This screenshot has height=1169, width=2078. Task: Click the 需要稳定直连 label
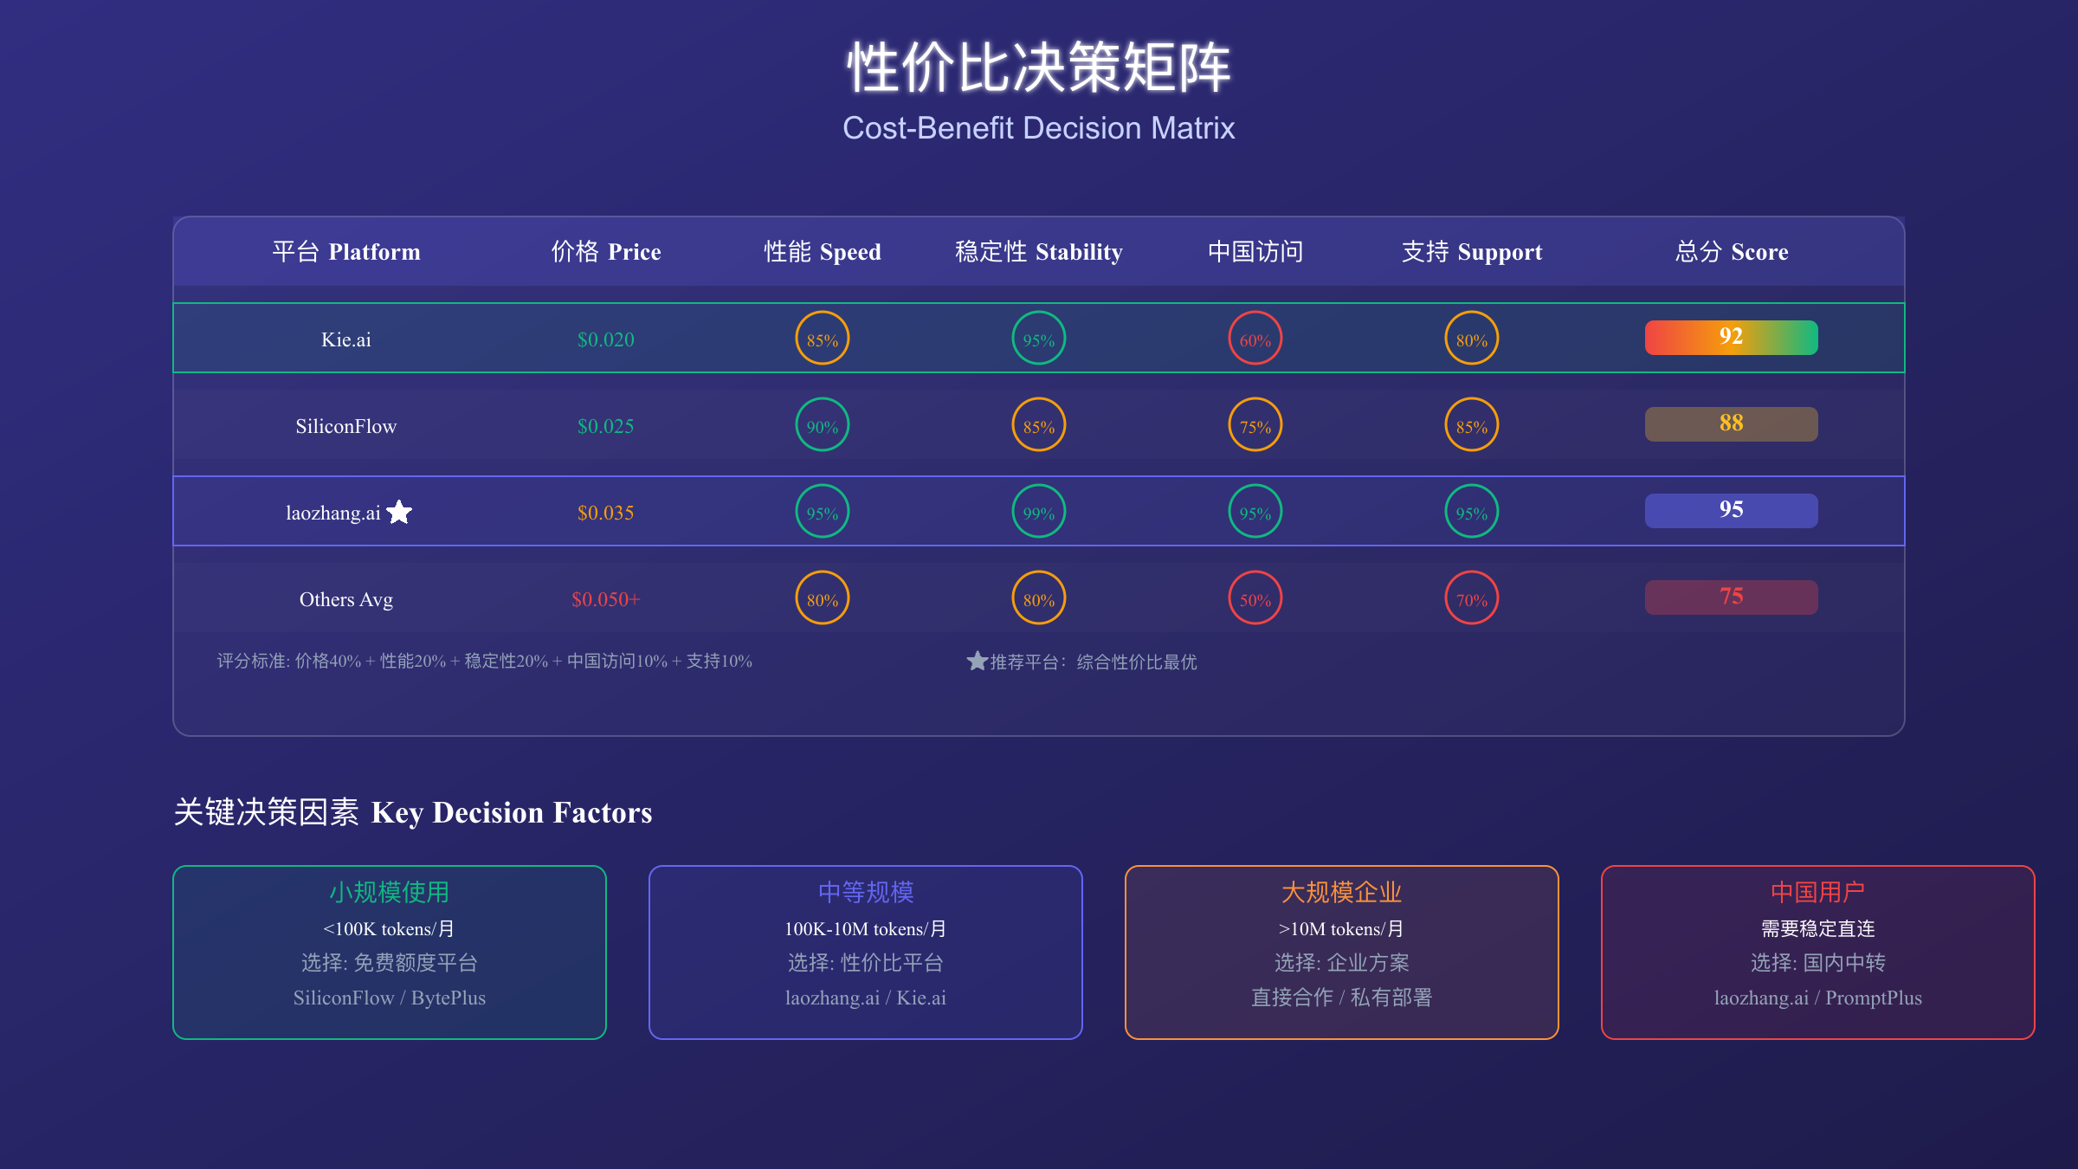pos(1818,929)
